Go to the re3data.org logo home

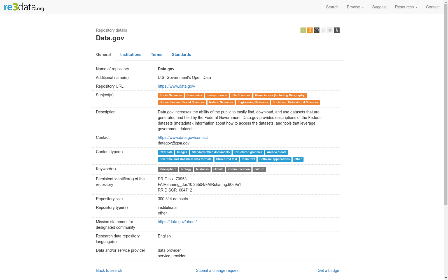[x=24, y=7]
